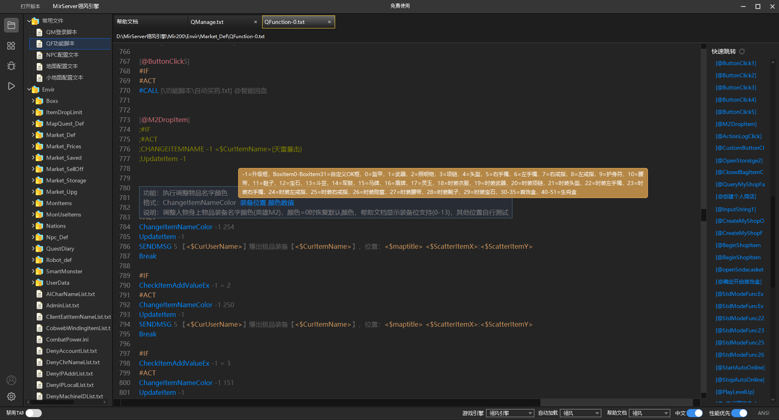The width and height of the screenshot is (779, 420).
Task: Click the 地图配置文本 file icon
Action: coord(39,66)
